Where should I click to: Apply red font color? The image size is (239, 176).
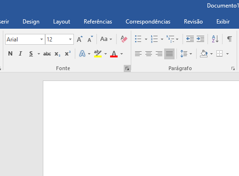[x=114, y=54]
